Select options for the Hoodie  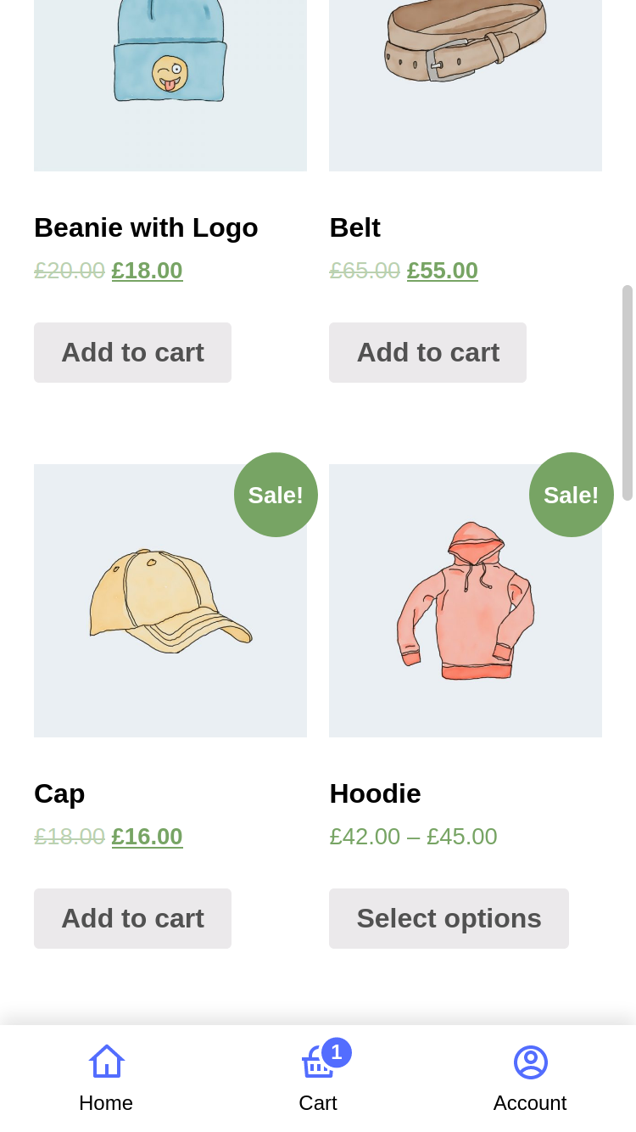coord(449,918)
